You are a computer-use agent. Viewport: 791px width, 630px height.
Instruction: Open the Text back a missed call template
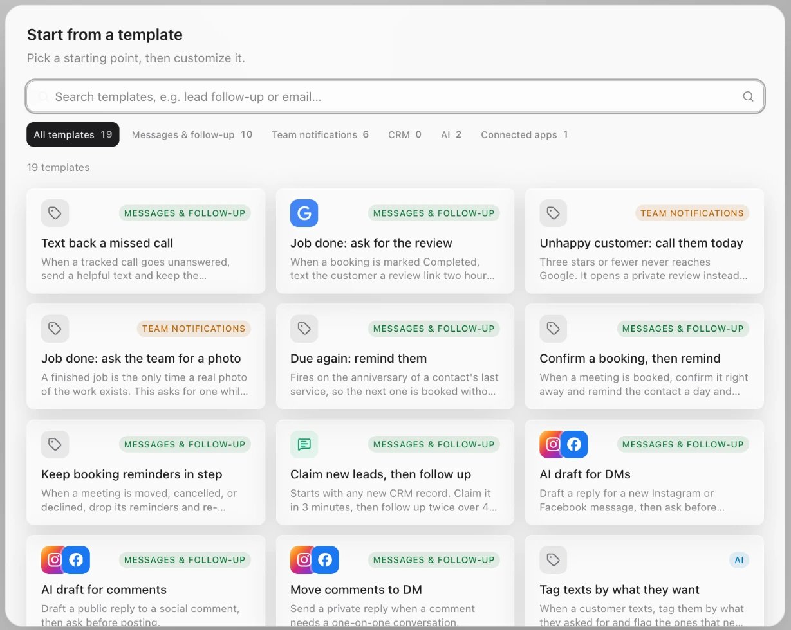point(145,240)
